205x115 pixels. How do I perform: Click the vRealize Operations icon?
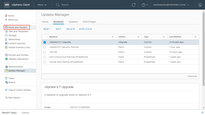tap(6, 59)
